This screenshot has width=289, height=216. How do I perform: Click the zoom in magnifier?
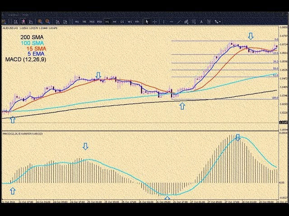40,21
